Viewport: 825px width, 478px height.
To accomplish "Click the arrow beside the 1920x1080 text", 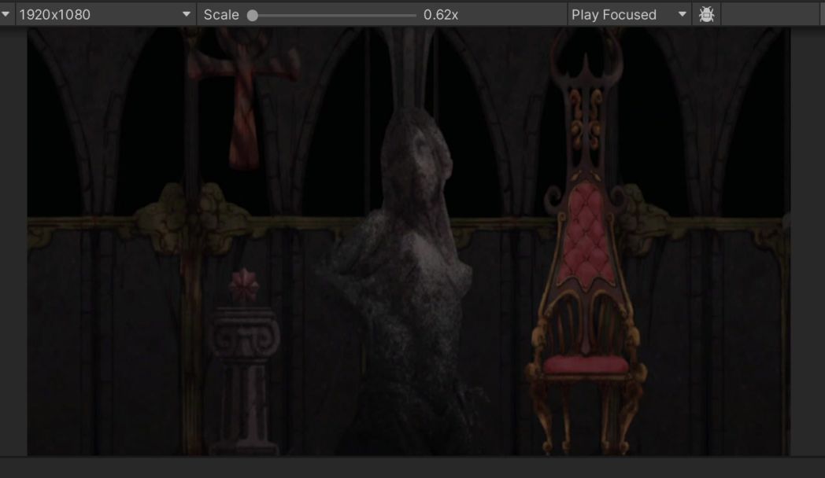I will pos(187,15).
